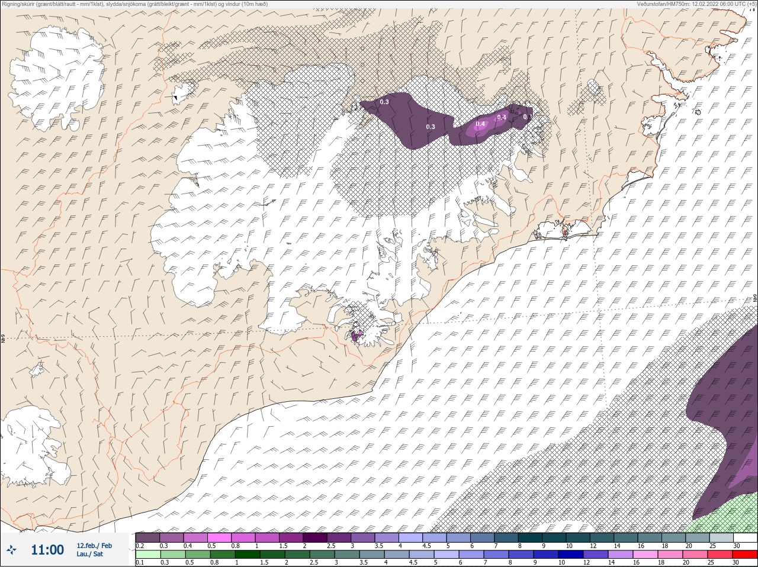
Task: Click the bright pink 0.5 swatch in the snow legend
Action: click(219, 537)
